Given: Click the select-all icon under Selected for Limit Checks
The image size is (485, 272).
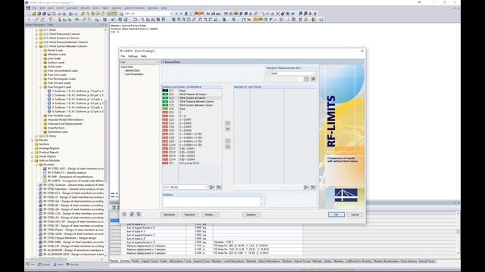Looking at the screenshot, I should click(306, 187).
